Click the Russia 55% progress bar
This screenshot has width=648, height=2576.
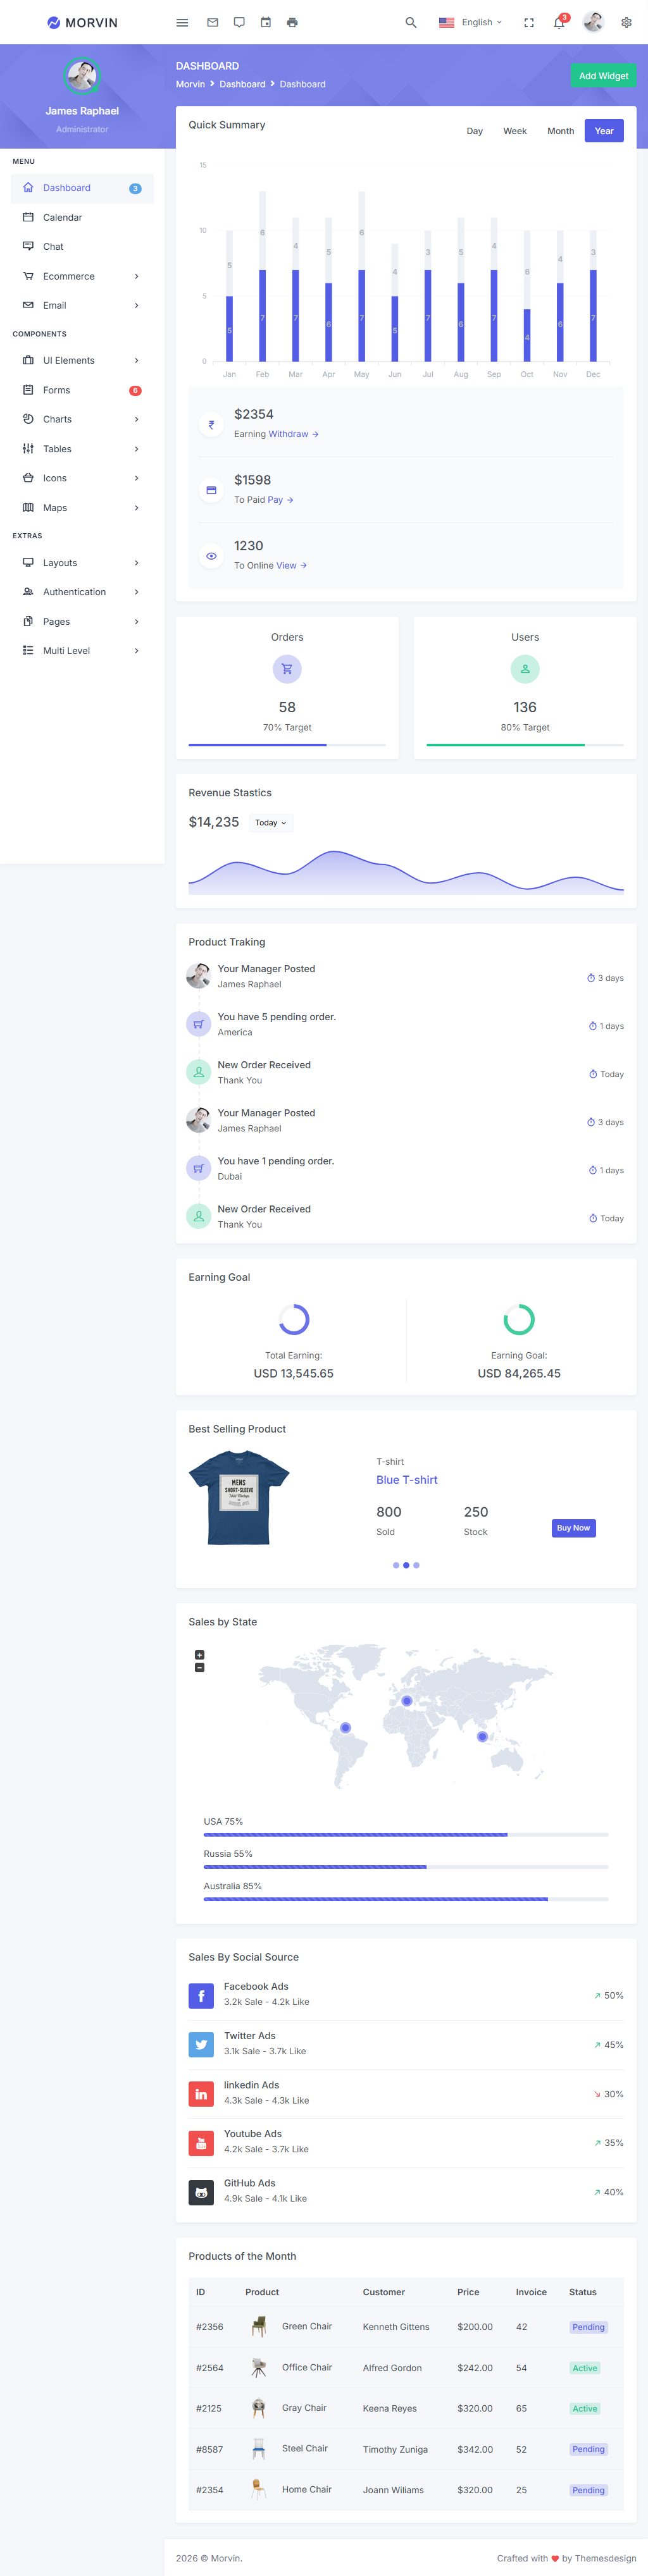pyautogui.click(x=406, y=1867)
